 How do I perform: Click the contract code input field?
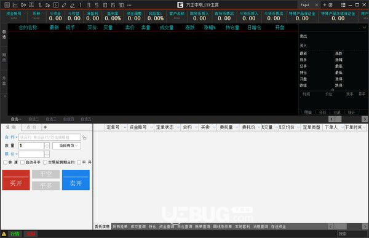coord(50,137)
